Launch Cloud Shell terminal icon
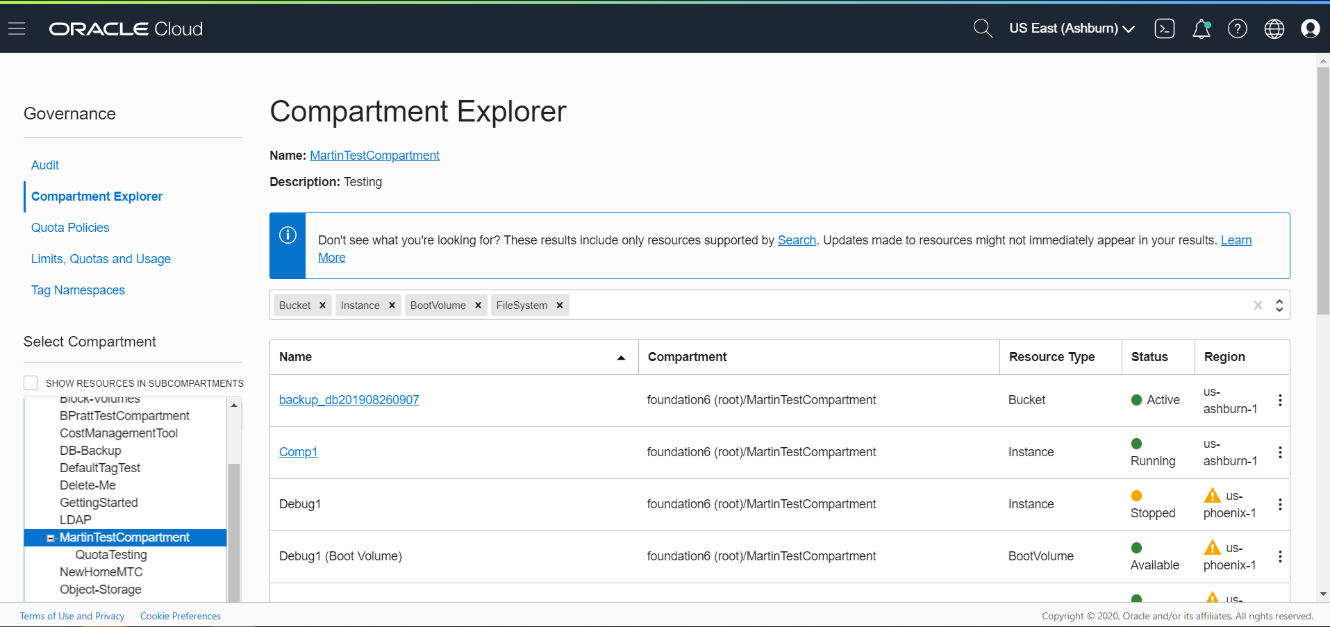 pos(1165,28)
